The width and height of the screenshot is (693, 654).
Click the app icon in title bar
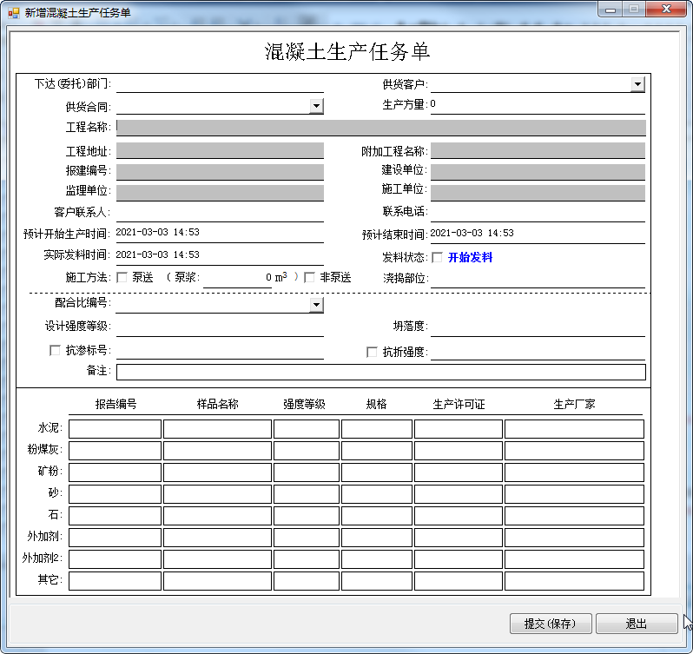pos(13,13)
